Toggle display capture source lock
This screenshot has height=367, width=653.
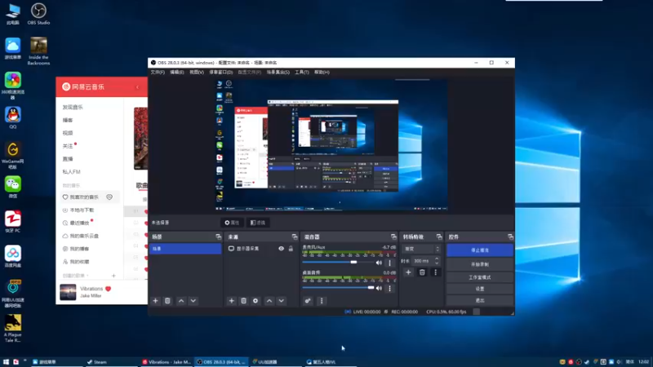(291, 249)
